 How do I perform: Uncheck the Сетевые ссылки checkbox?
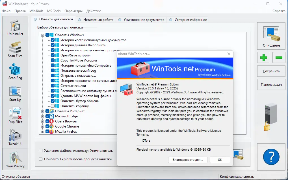53,85
